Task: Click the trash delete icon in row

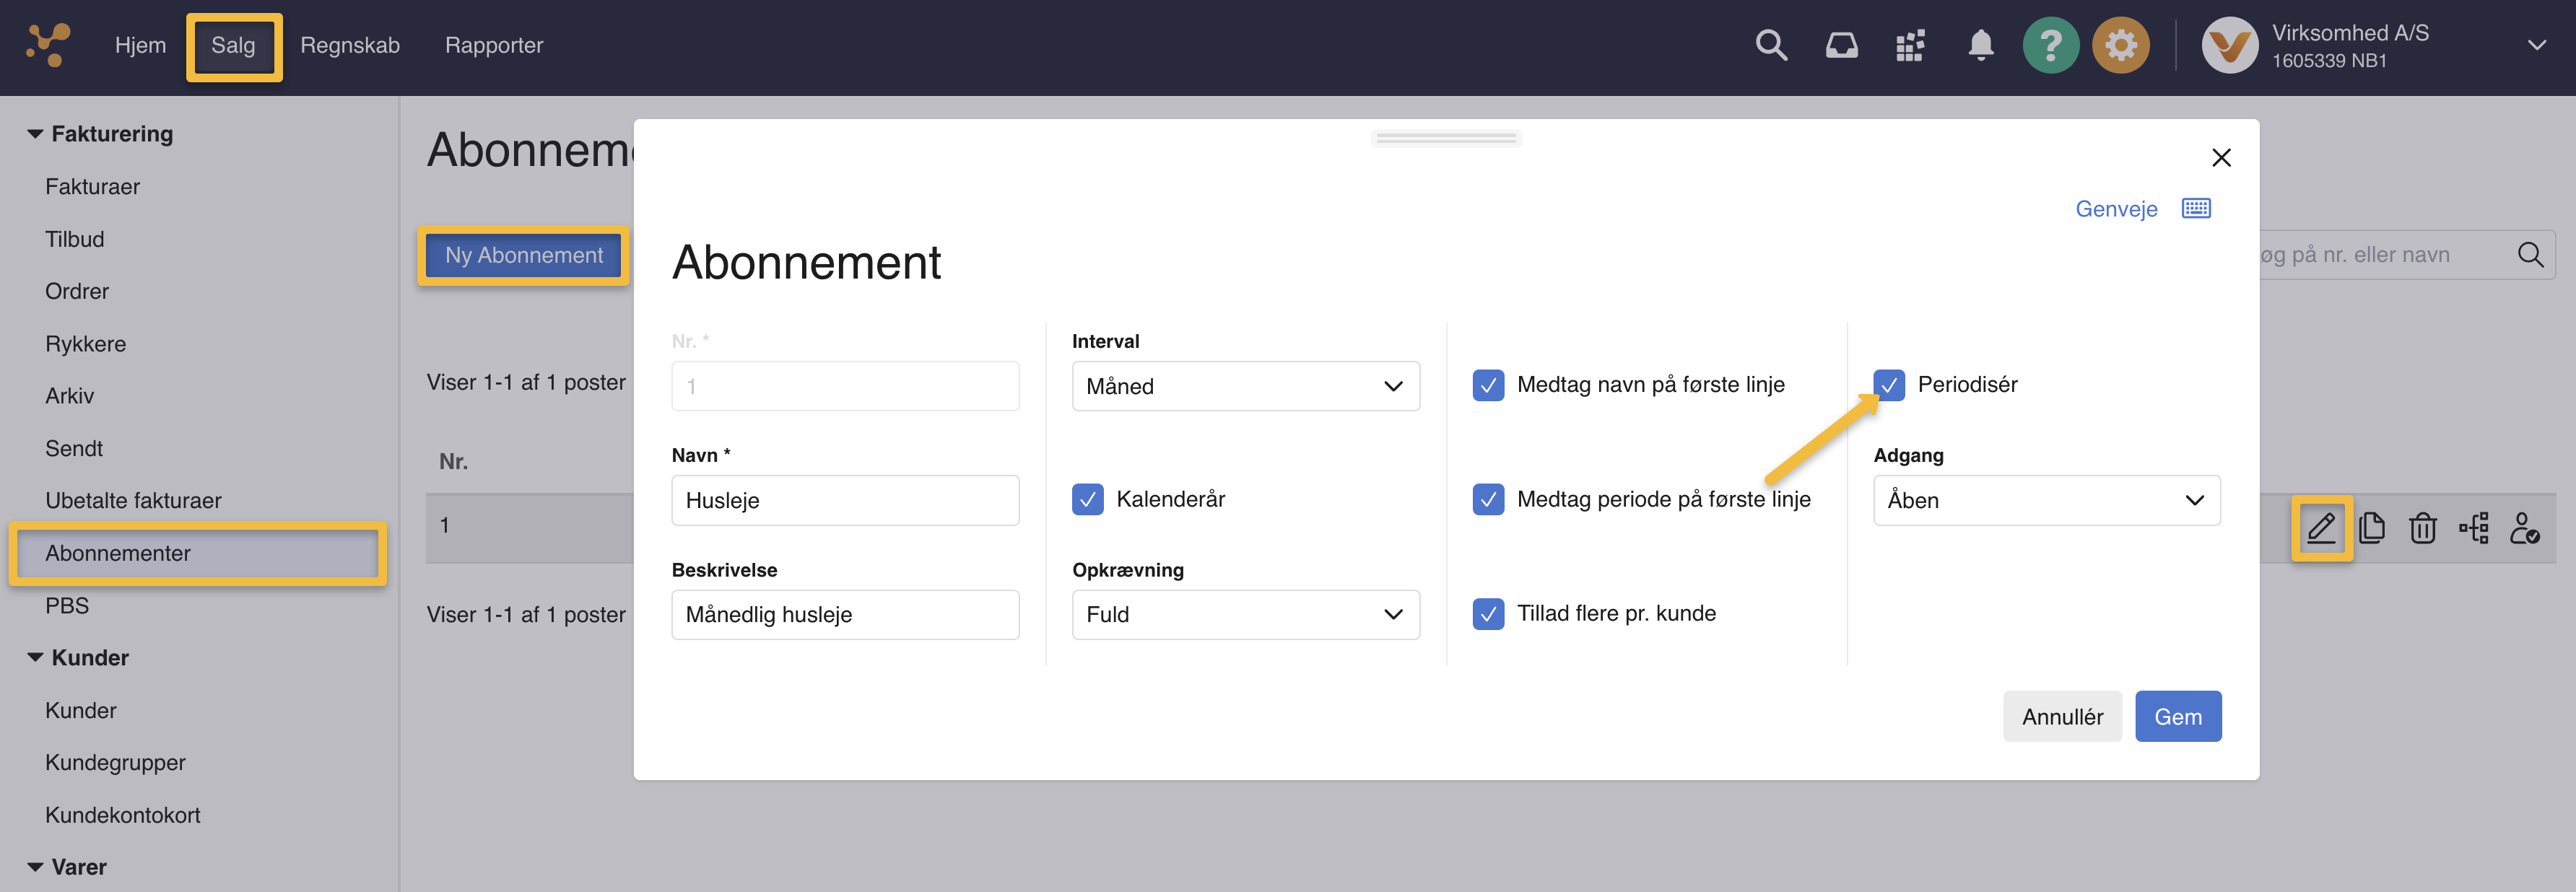Action: click(x=2422, y=528)
